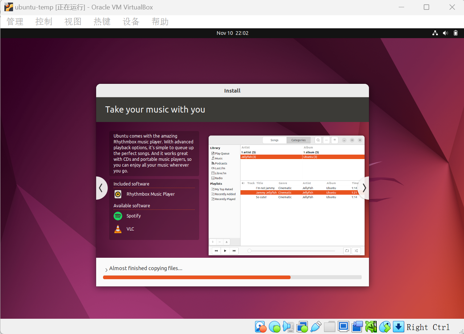Go to the previous installer slide
Screen dimensions: 464x334
click(101, 188)
